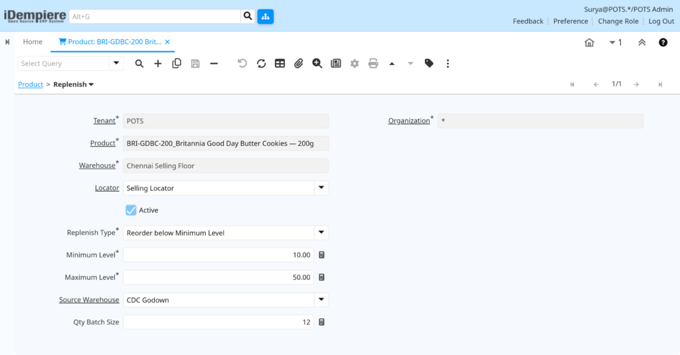Jump to the last record arrow
Image resolution: width=680 pixels, height=355 pixels.
click(x=660, y=84)
